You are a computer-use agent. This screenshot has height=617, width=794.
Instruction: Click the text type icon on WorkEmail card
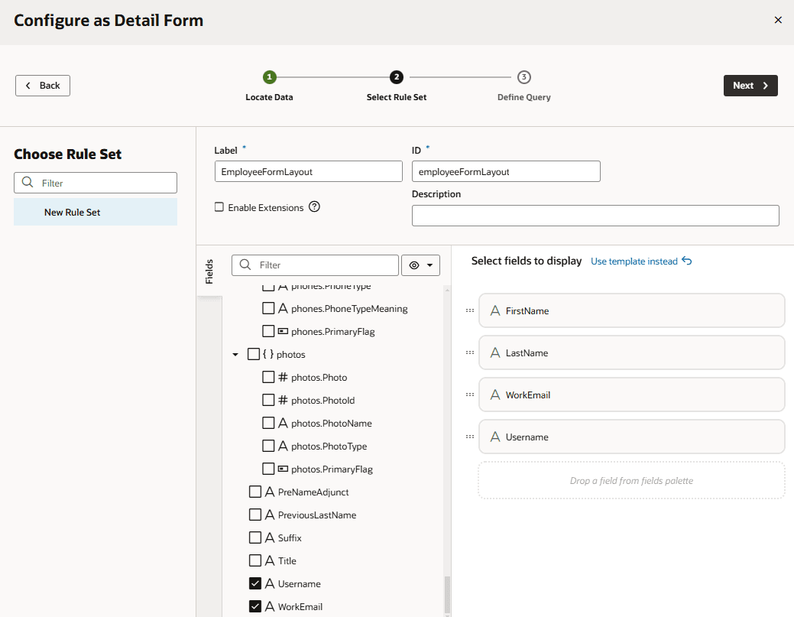pos(495,395)
